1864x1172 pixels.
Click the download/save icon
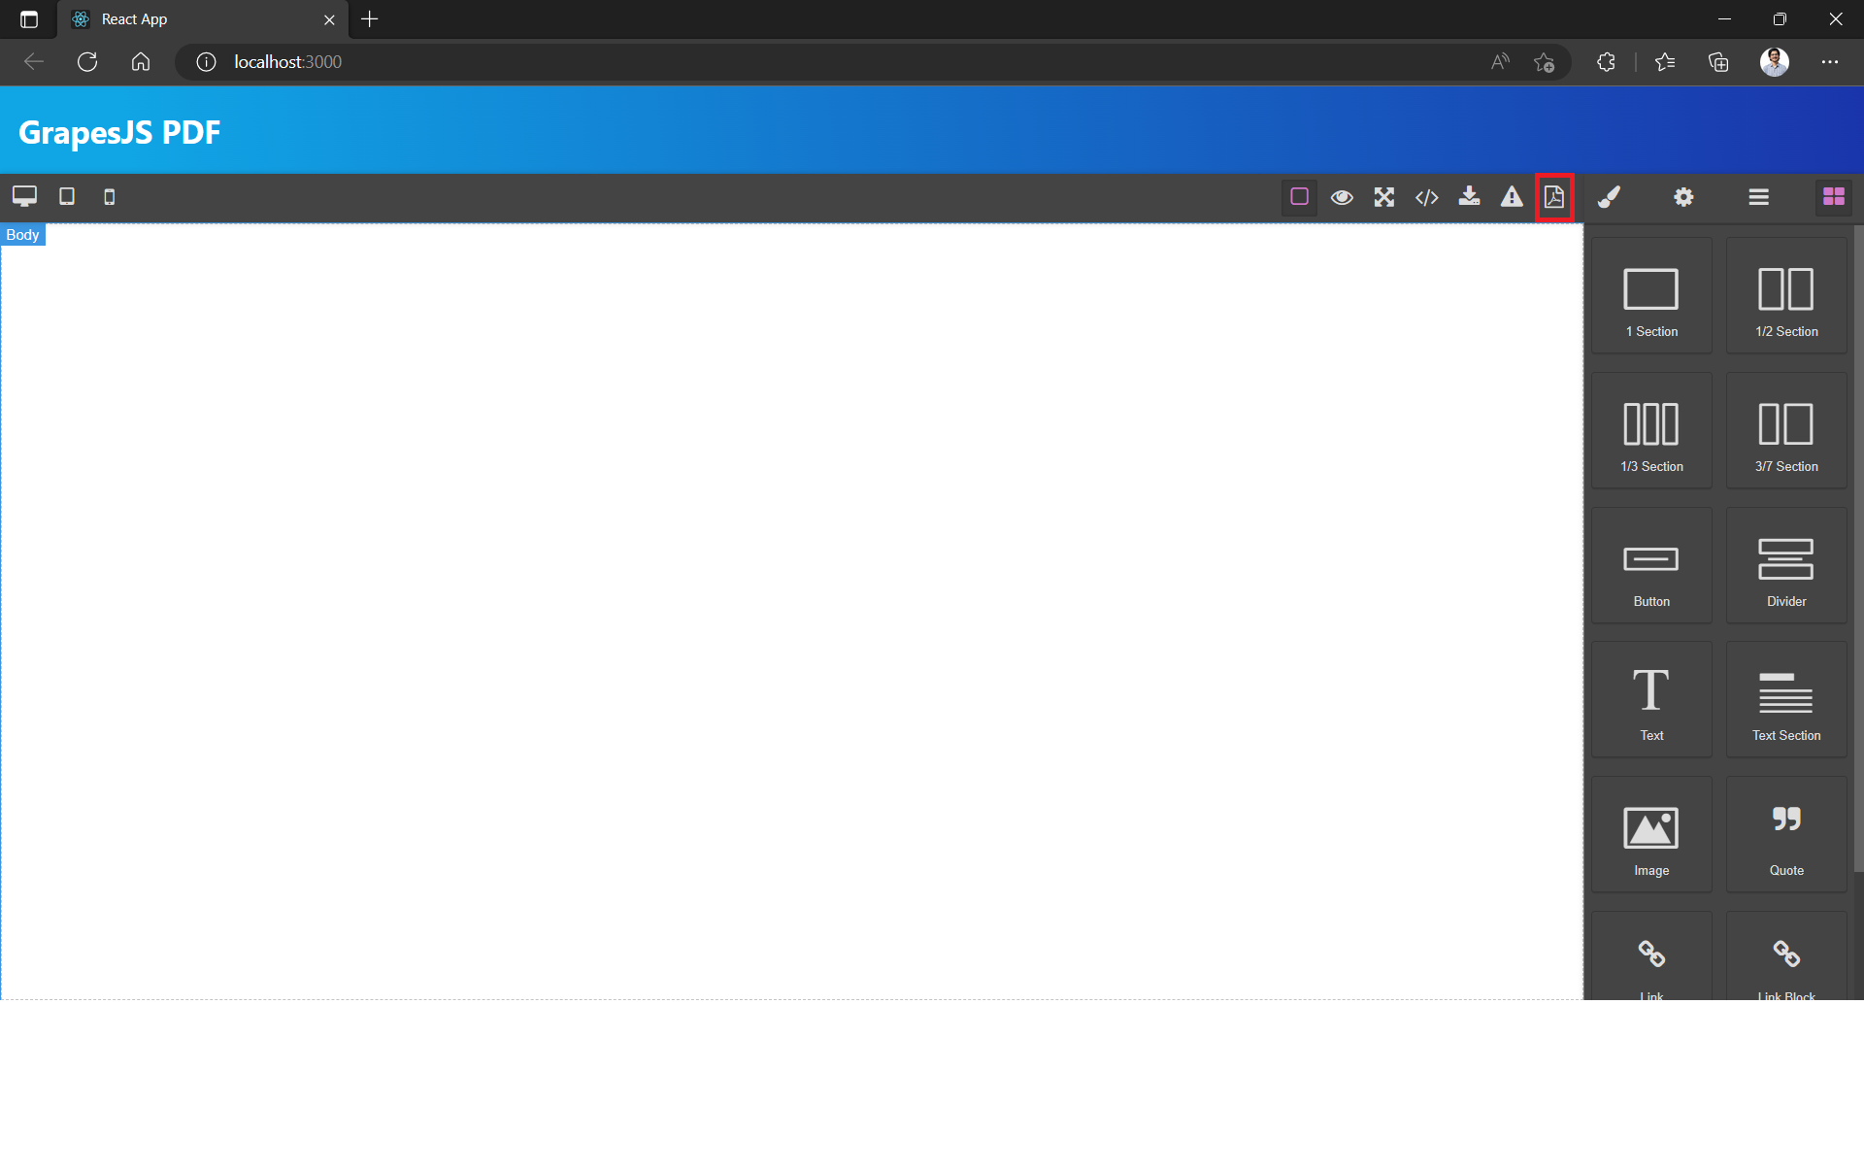pos(1469,196)
